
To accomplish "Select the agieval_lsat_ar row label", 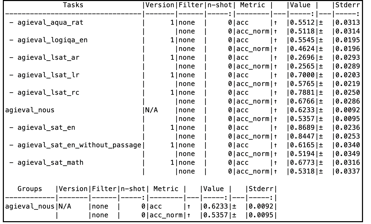I will click(x=48, y=58).
